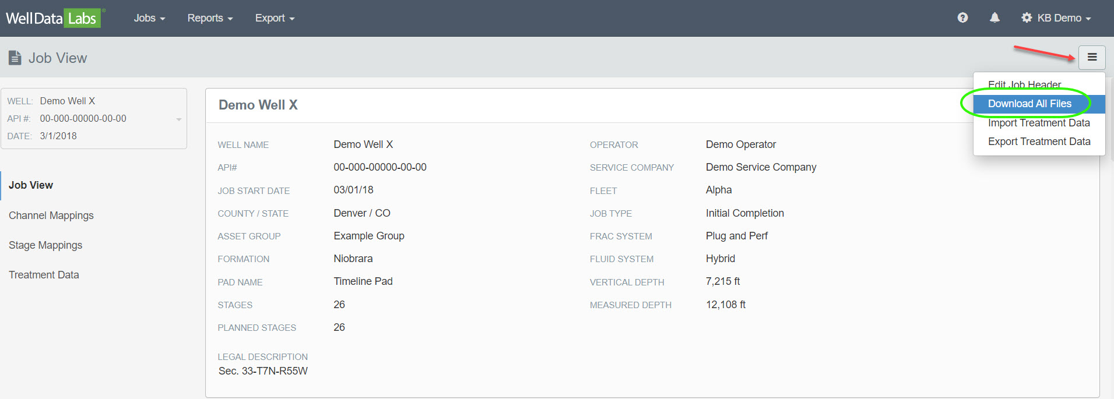Open Channel Mappings in sidebar
The height and width of the screenshot is (399, 1114).
click(x=51, y=216)
